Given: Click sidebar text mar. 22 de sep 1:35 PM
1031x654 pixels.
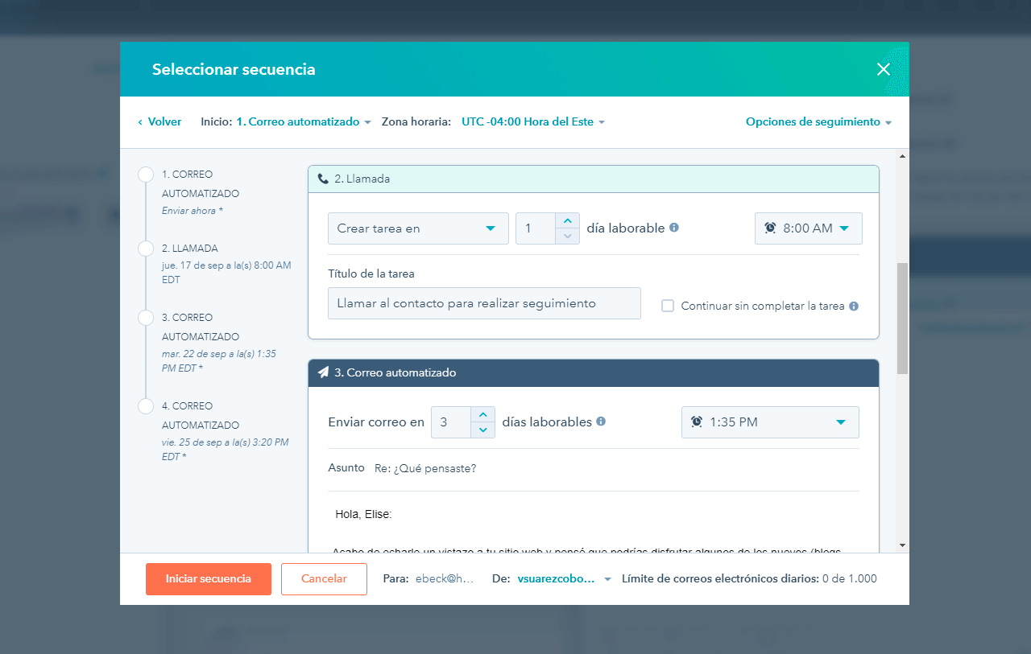Looking at the screenshot, I should pos(219,361).
